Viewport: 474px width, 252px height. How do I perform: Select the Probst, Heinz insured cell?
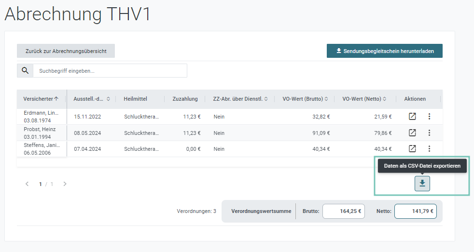pos(42,133)
